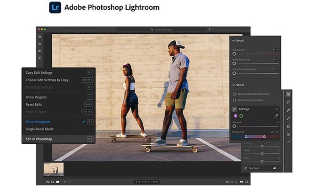Choose Edit Settings to Copy menu item
Image resolution: width=311 pixels, height=187 pixels.
tap(58, 80)
